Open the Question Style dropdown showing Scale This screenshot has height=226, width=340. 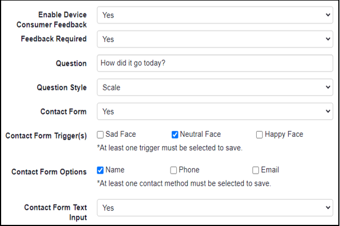[x=214, y=87]
